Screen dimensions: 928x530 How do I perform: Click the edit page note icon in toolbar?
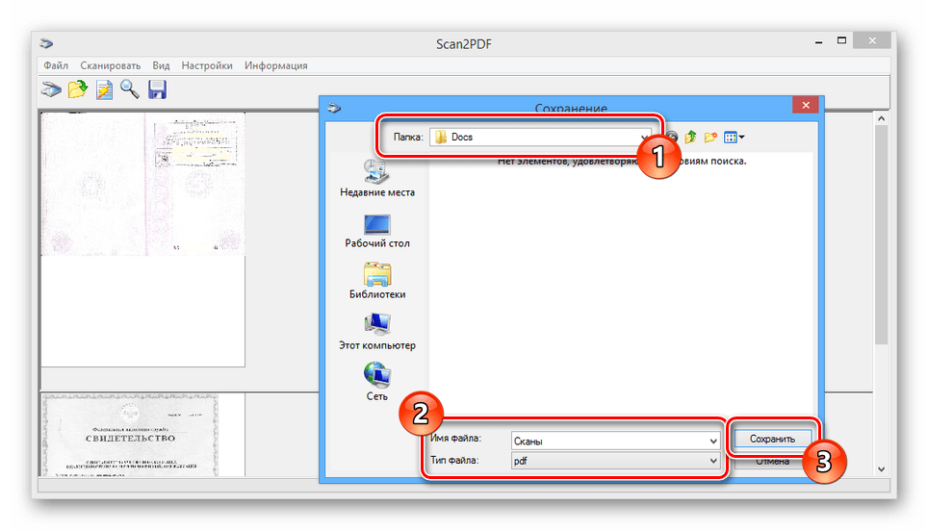[x=104, y=89]
